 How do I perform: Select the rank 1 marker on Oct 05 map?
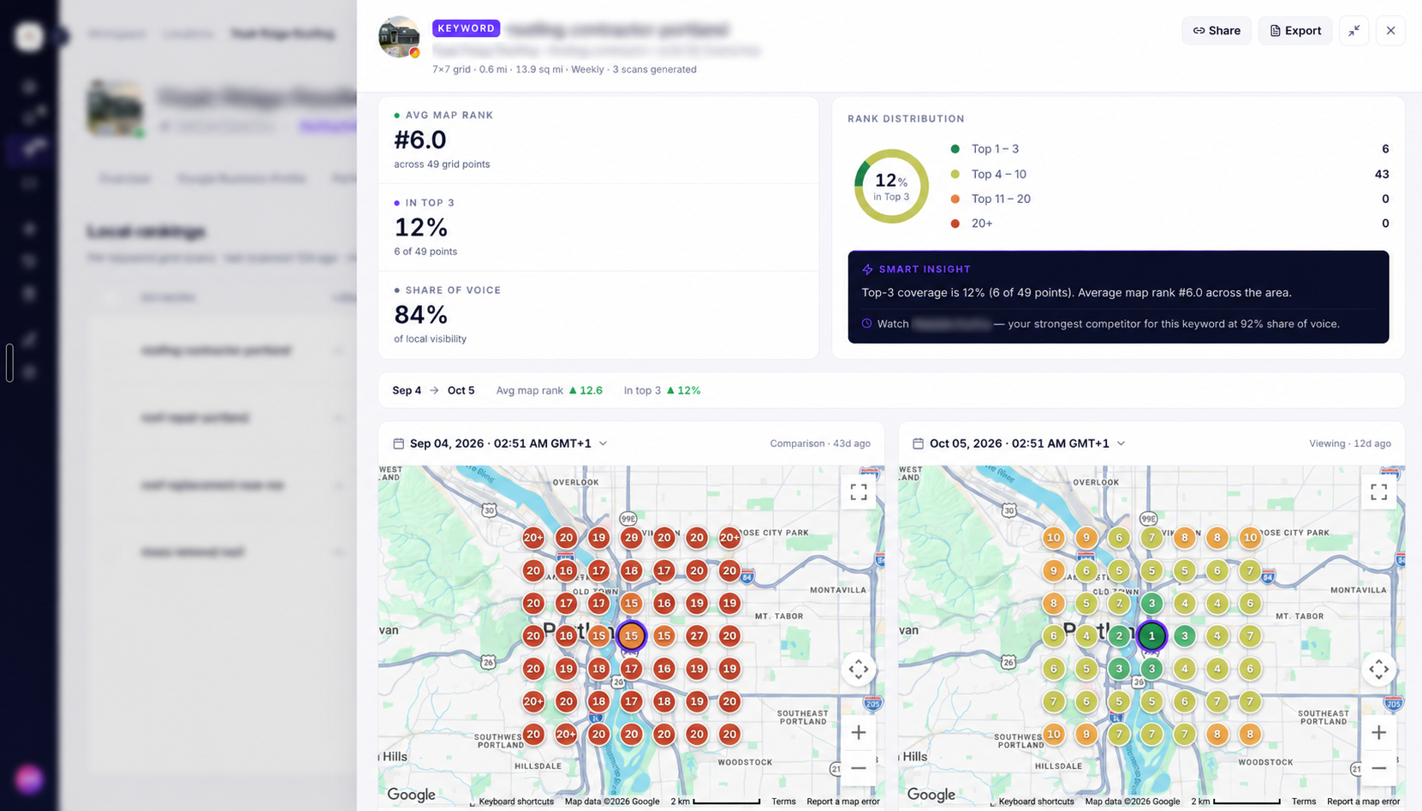tap(1151, 636)
